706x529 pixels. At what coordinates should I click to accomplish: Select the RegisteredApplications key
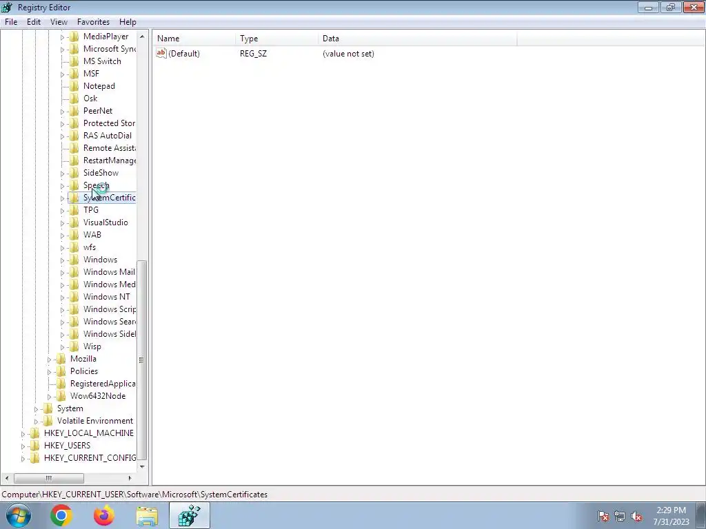pyautogui.click(x=103, y=383)
